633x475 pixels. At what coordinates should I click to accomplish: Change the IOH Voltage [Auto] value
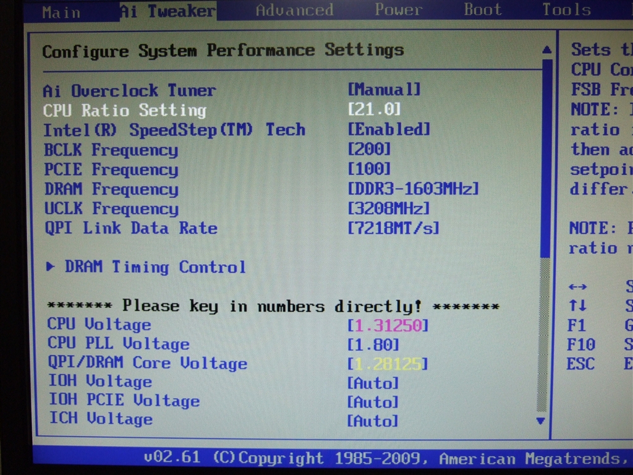point(373,383)
